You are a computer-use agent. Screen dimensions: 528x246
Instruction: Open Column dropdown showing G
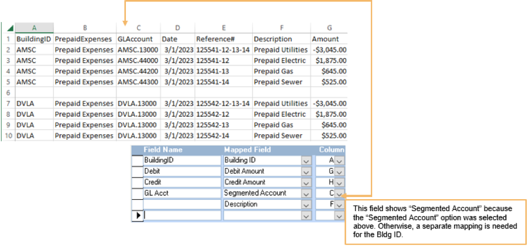pyautogui.click(x=339, y=172)
